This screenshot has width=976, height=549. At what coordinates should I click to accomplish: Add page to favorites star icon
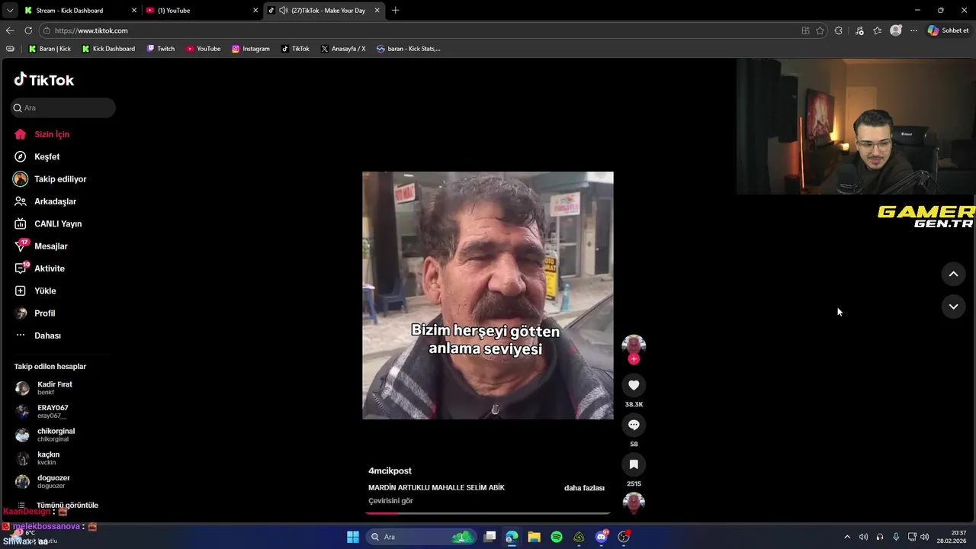coord(820,30)
